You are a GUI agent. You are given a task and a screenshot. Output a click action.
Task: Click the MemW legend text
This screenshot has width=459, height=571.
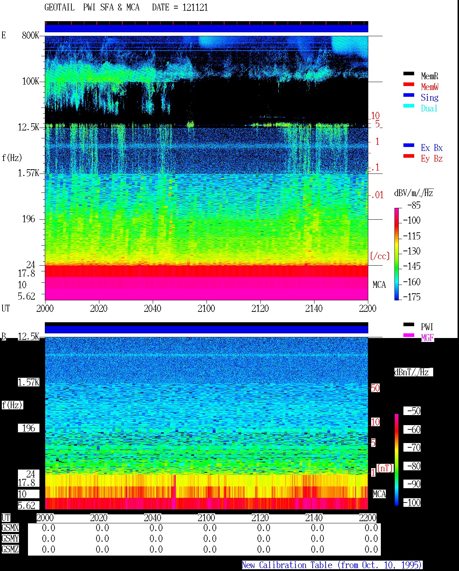coord(430,87)
